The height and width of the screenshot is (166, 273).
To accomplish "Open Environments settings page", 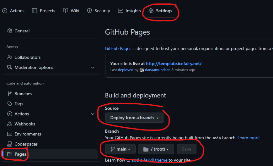I will tap(24, 134).
